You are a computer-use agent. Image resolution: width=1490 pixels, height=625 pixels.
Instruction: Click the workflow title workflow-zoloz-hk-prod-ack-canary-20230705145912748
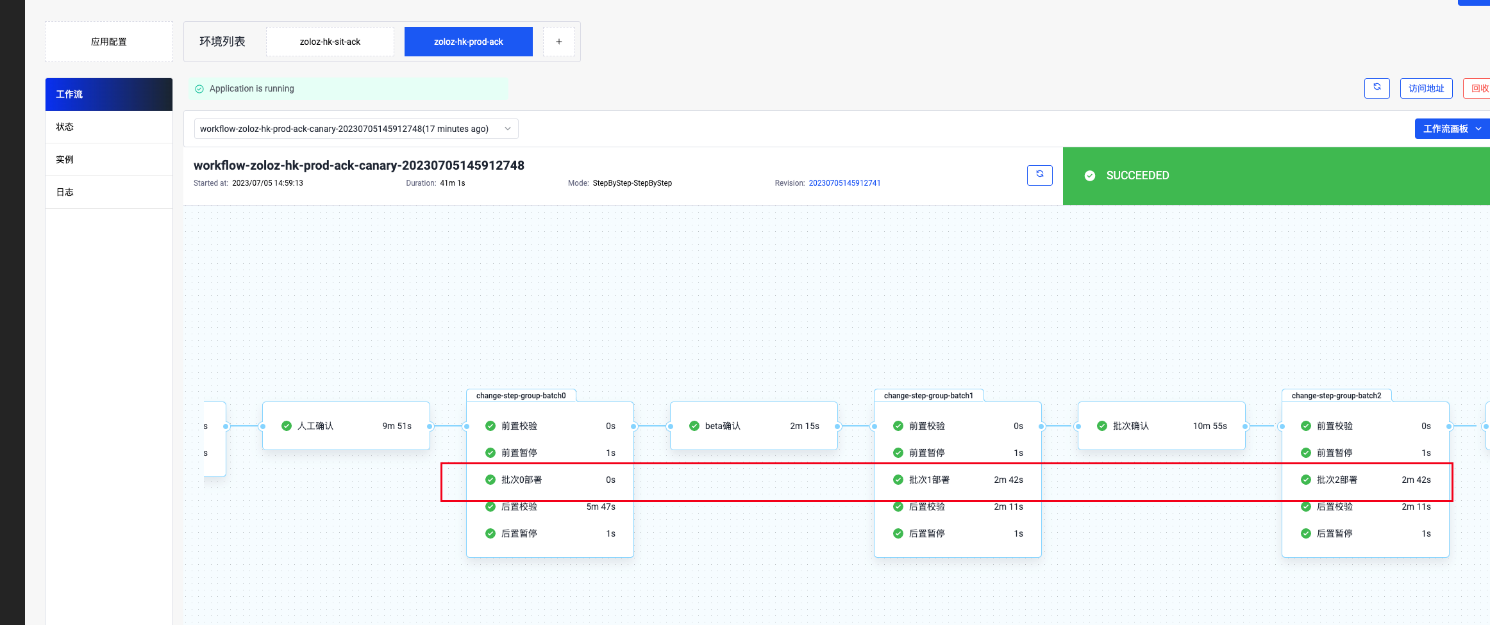click(359, 165)
